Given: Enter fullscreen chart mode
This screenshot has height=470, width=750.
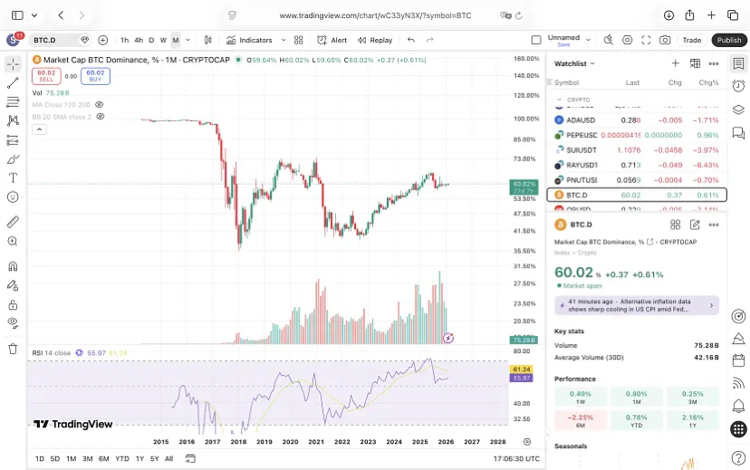Looking at the screenshot, I should click(646, 40).
